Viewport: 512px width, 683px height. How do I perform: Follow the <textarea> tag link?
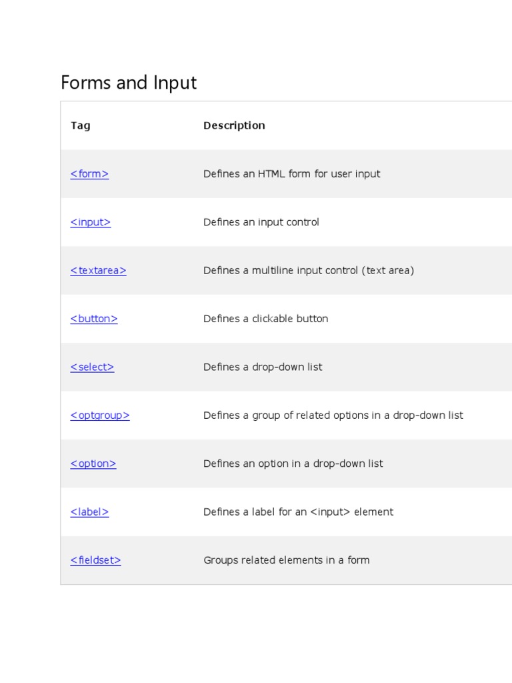(x=98, y=271)
